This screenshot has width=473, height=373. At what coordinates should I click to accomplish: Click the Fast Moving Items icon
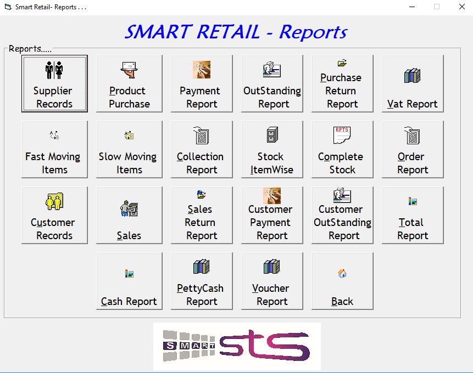54,135
